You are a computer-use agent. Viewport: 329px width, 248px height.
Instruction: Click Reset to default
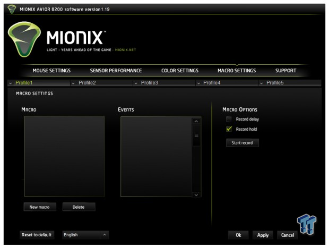tap(37, 235)
